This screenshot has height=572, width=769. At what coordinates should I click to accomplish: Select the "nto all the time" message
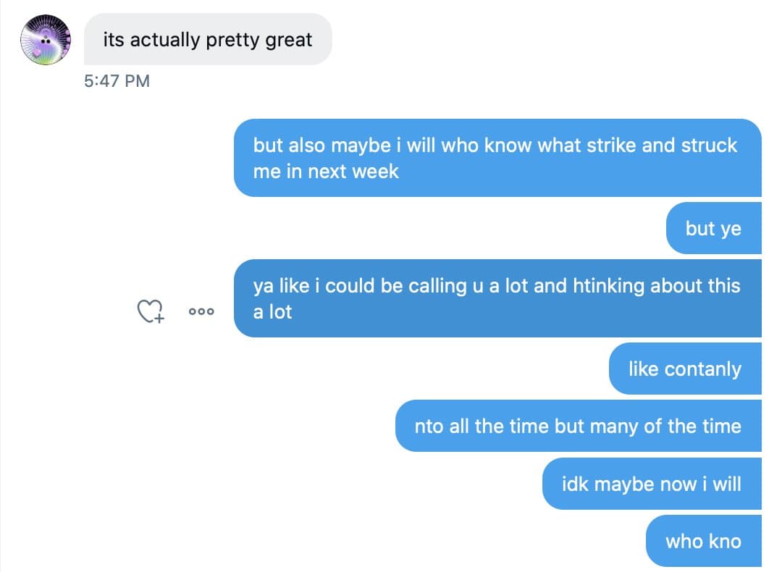(577, 426)
